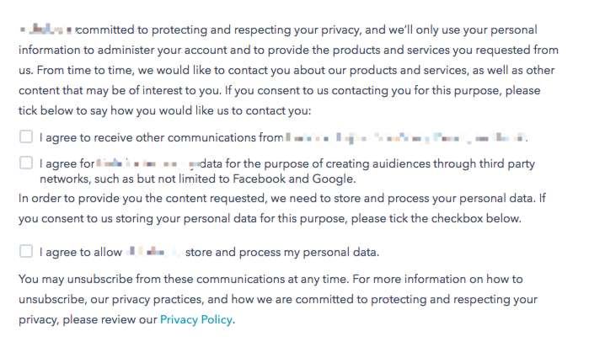Check the third party audiences data checkbox
Screen dimensions: 589x358
(x=26, y=163)
